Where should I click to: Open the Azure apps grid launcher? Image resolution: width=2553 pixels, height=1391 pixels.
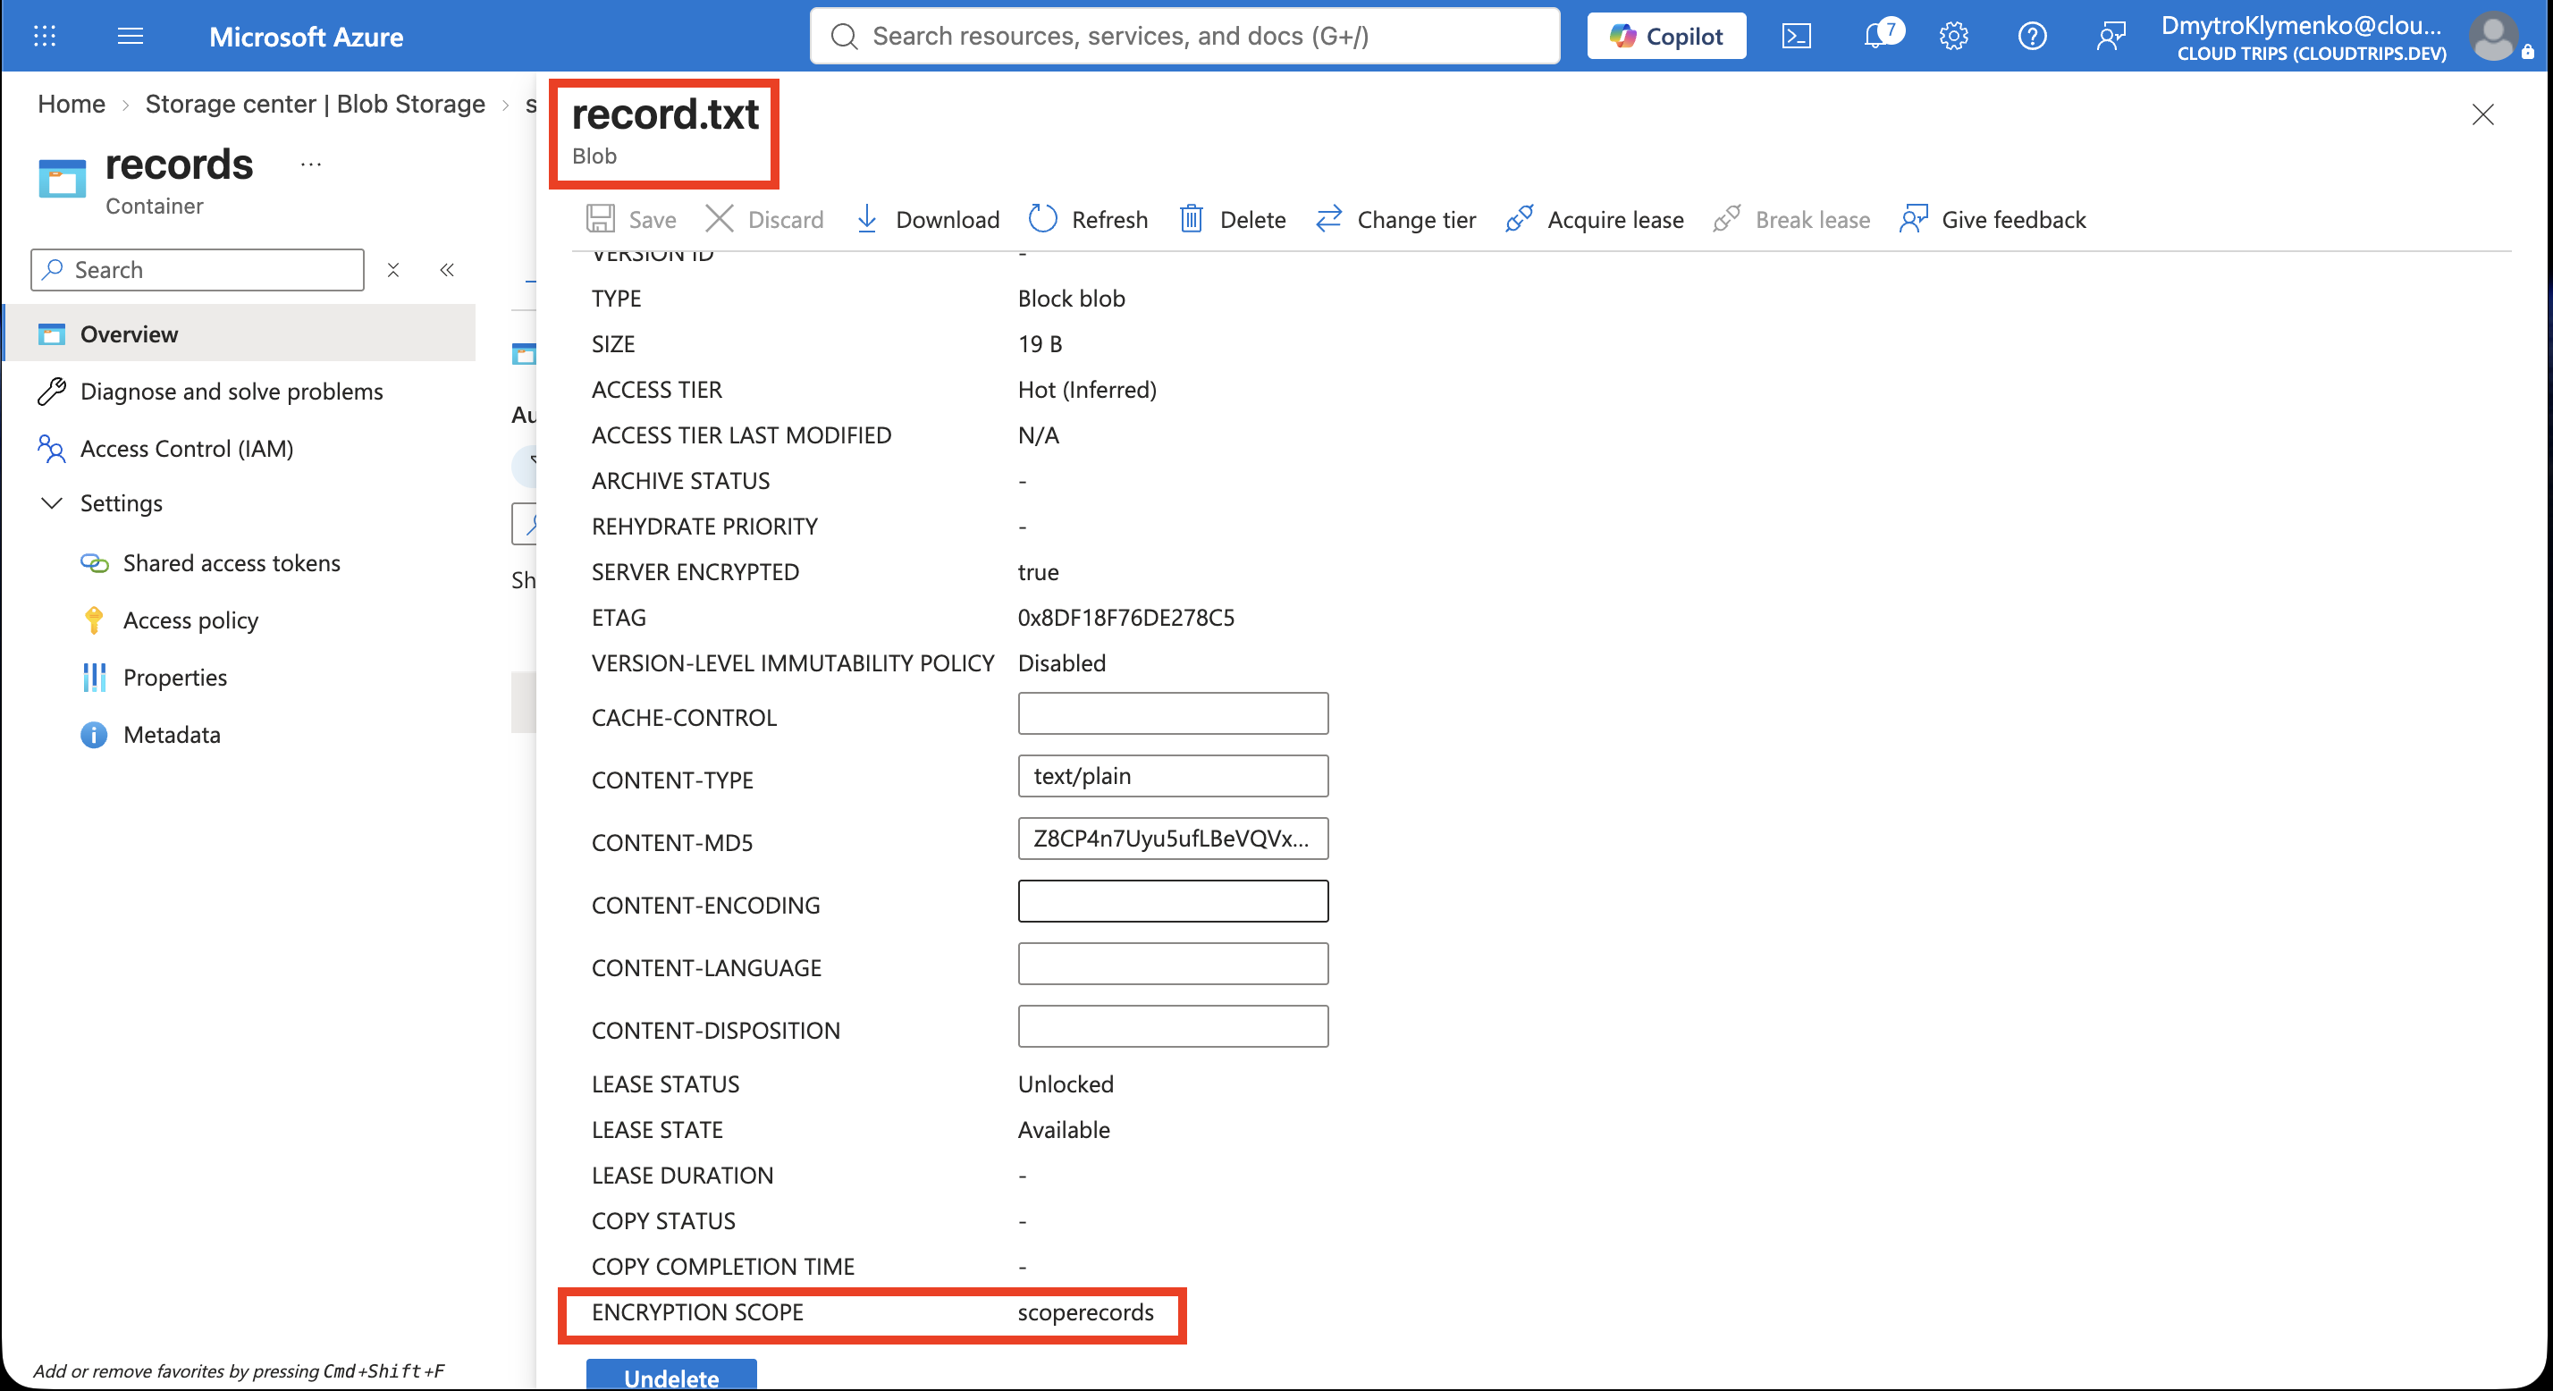coord(45,37)
